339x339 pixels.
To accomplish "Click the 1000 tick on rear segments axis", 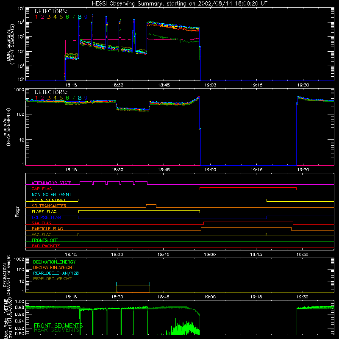I will point(19,89).
